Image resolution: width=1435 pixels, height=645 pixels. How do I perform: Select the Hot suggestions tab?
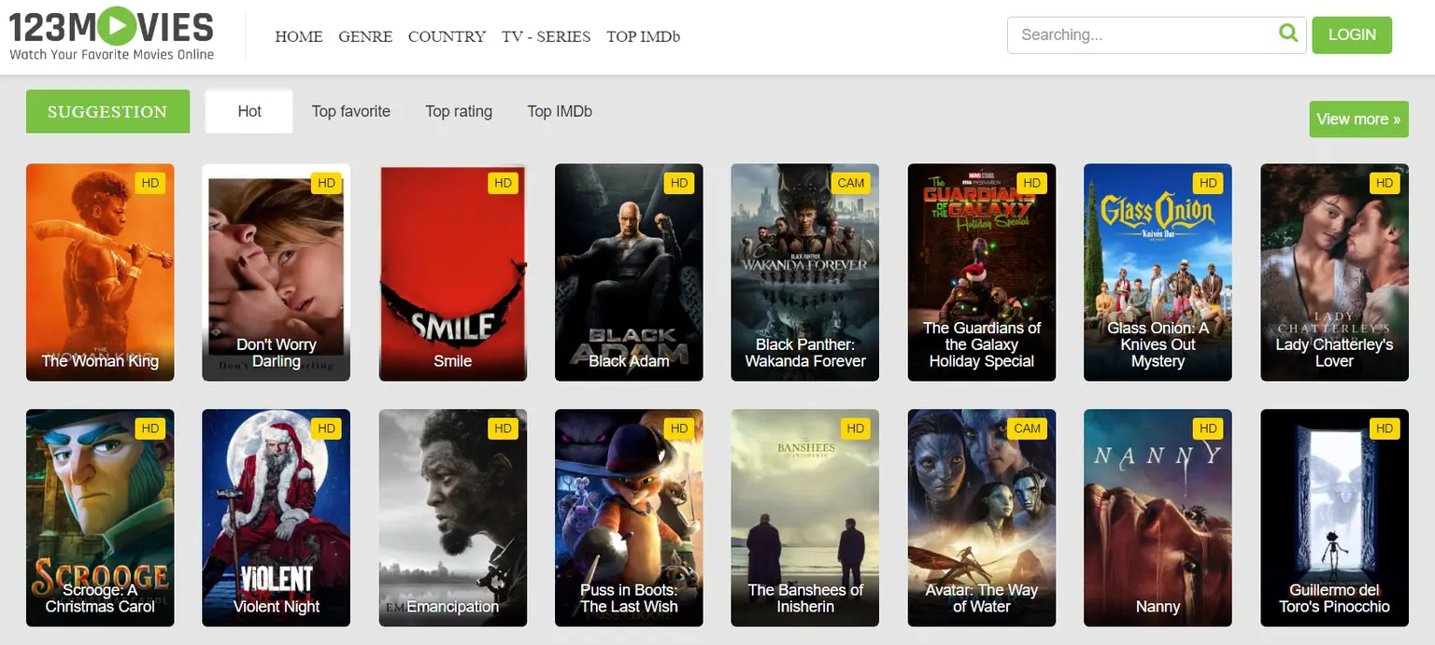coord(249,111)
